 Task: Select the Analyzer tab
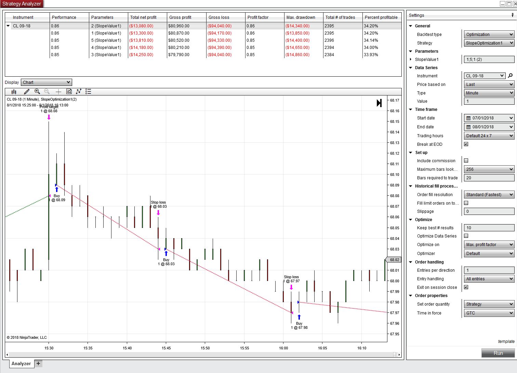(x=21, y=364)
